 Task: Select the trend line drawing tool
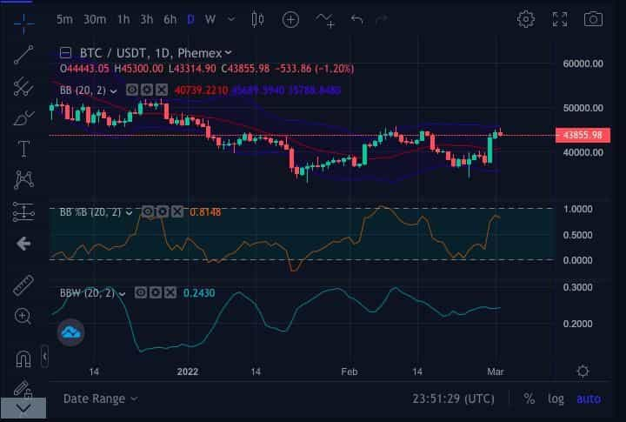pos(23,54)
